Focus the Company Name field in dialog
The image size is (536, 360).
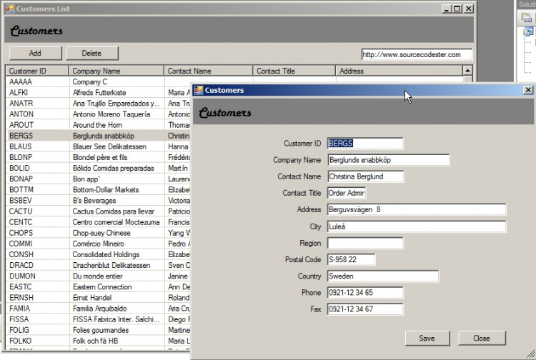[x=388, y=160]
